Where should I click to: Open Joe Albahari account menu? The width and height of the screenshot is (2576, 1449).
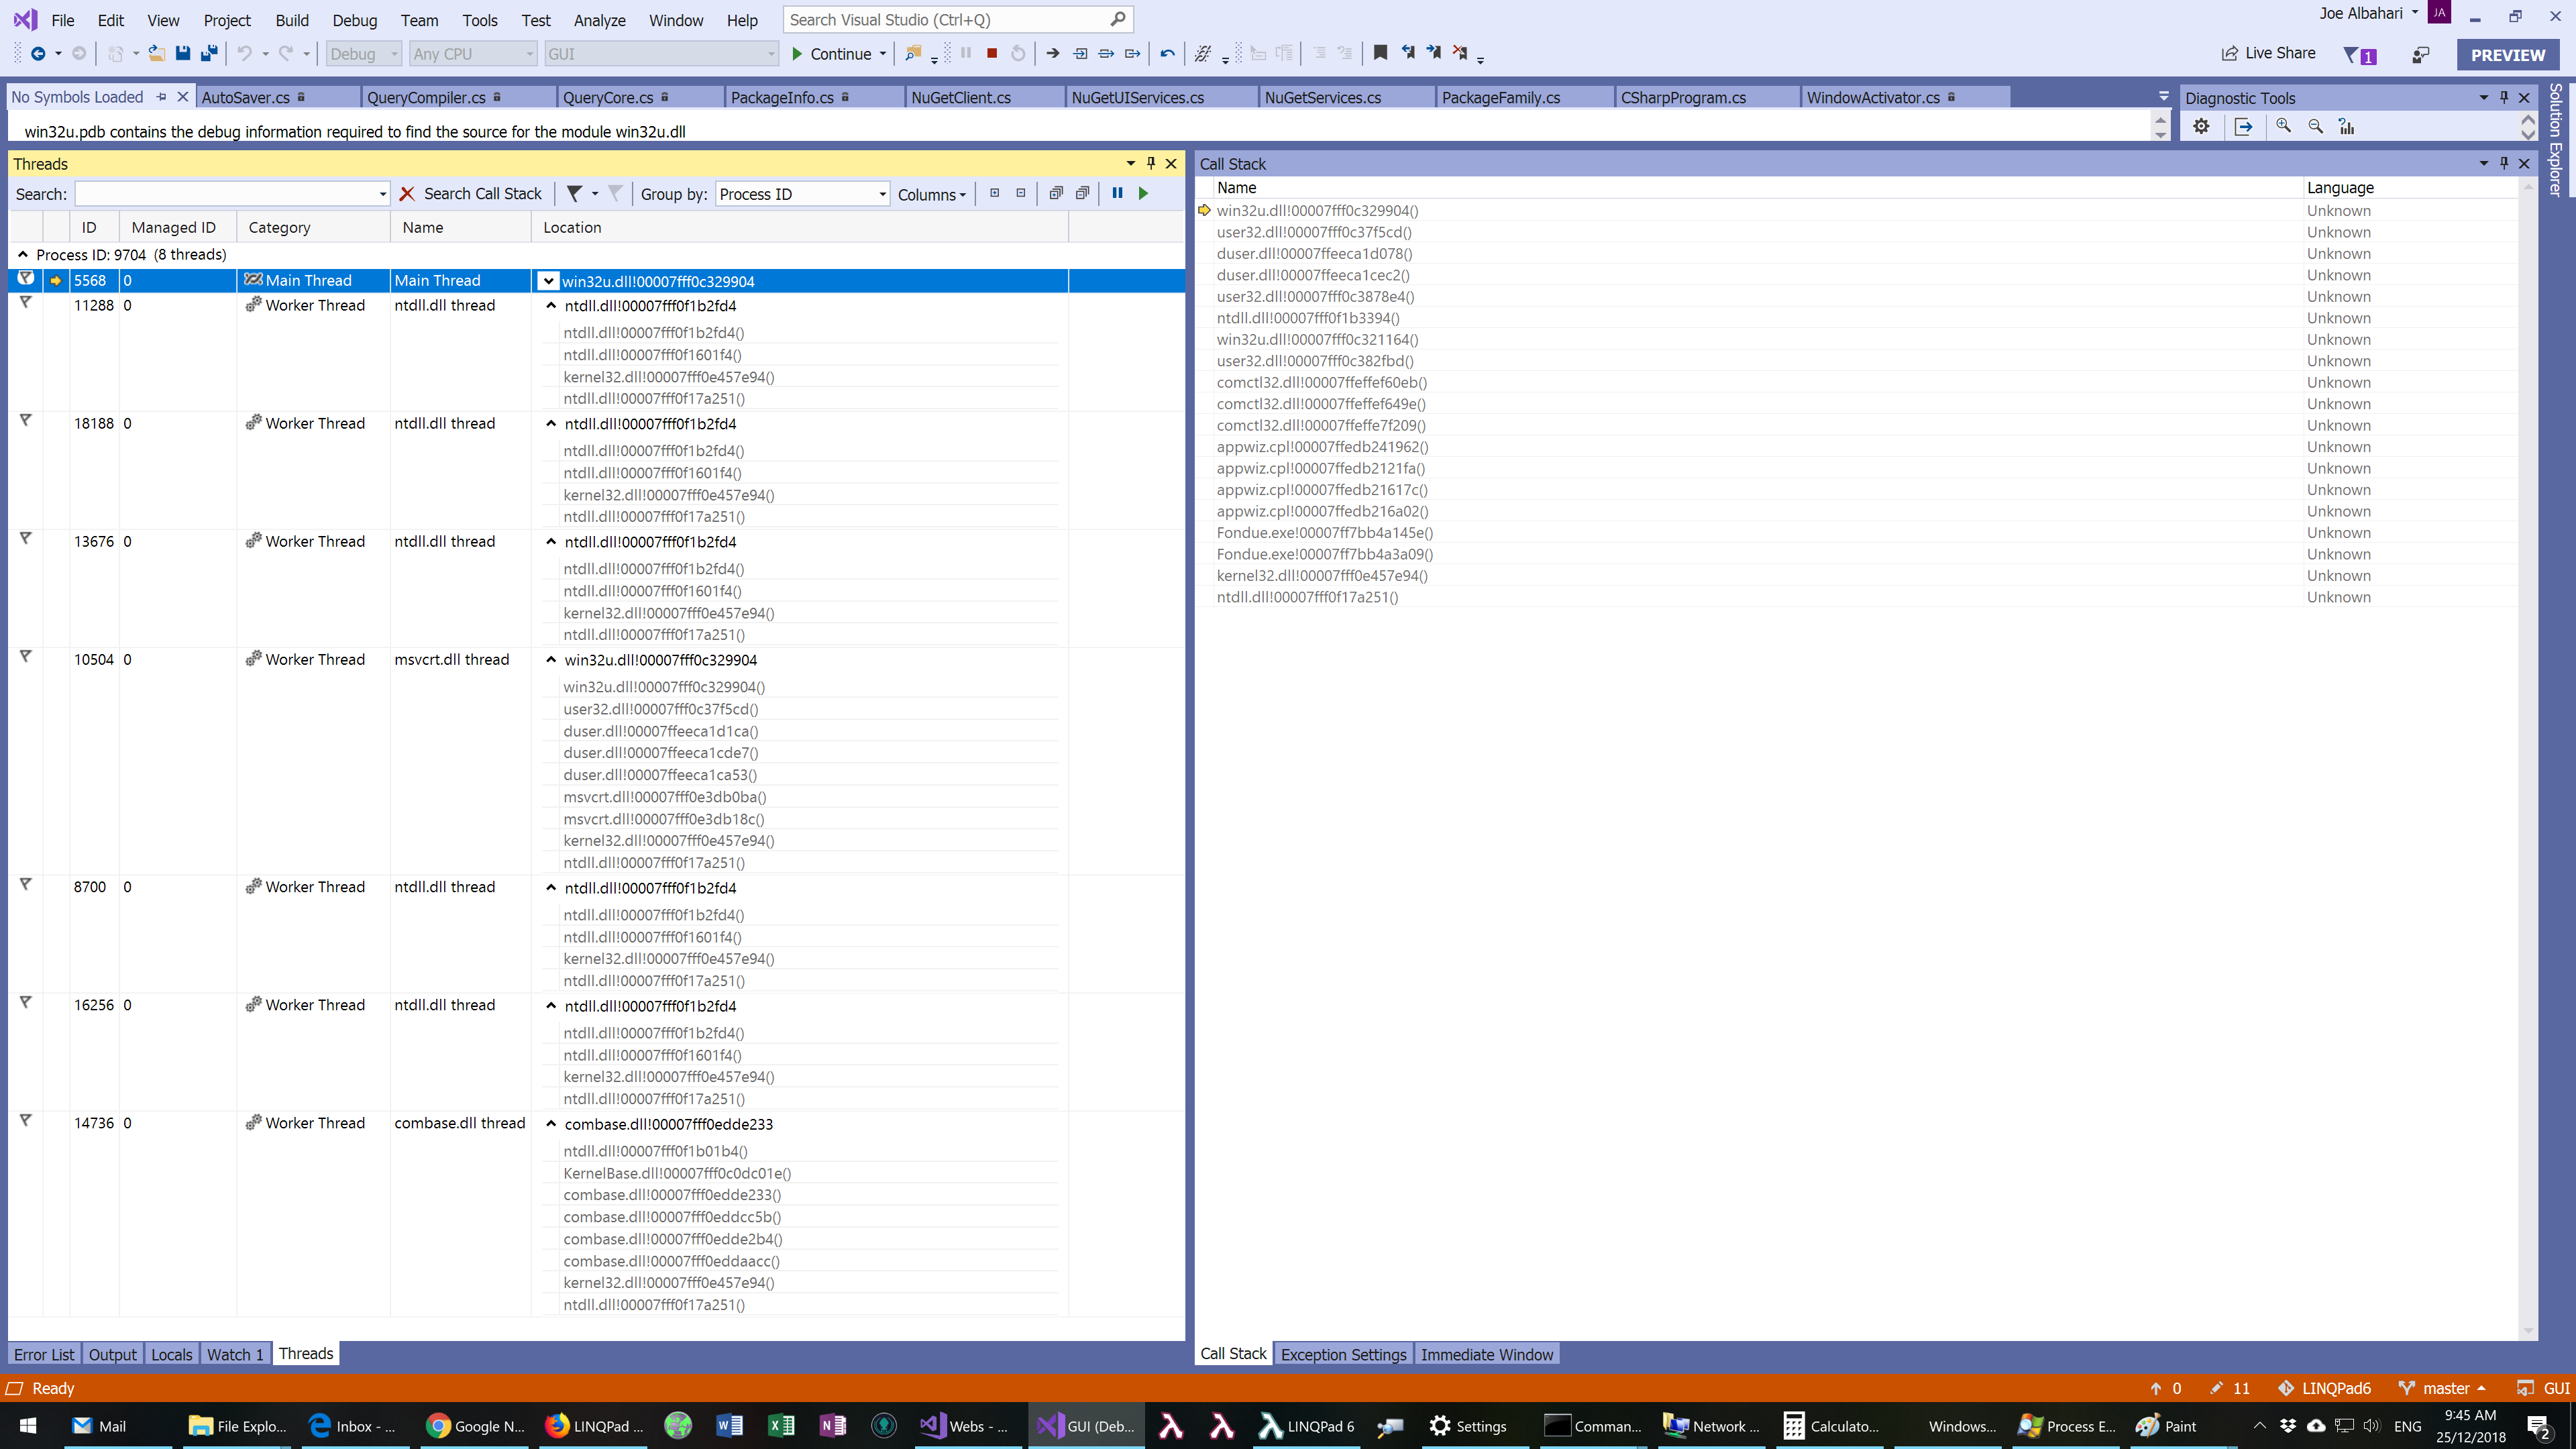(2369, 13)
